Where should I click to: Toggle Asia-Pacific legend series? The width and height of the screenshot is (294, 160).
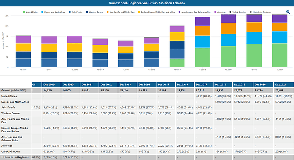pyautogui.click(x=75, y=12)
